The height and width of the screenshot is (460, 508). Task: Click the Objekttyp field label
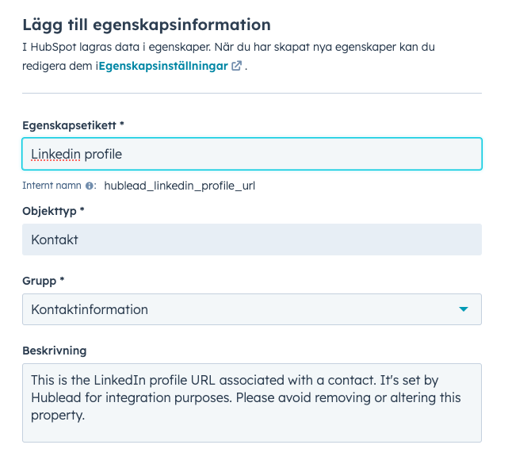[x=53, y=211]
